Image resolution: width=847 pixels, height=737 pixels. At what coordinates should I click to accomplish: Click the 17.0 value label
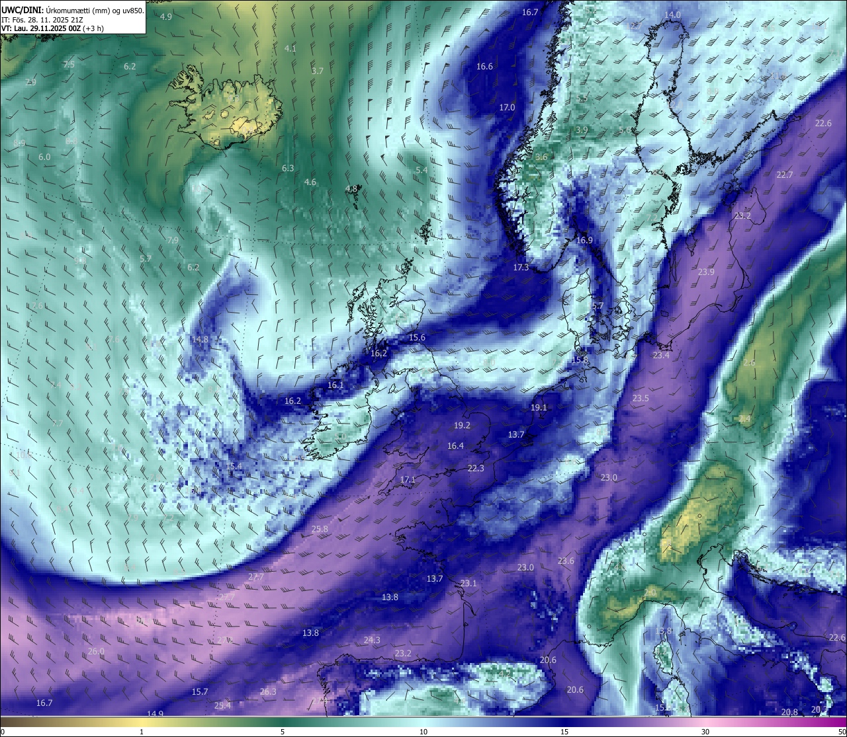(x=507, y=107)
